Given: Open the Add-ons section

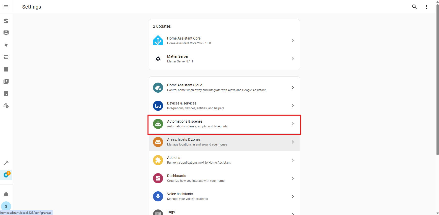Looking at the screenshot, I should click(224, 160).
